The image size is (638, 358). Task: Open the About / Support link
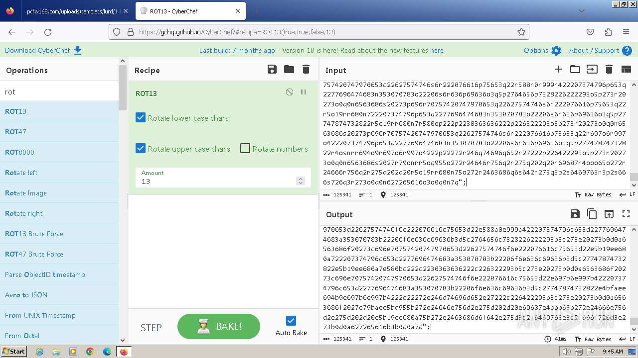pos(594,50)
